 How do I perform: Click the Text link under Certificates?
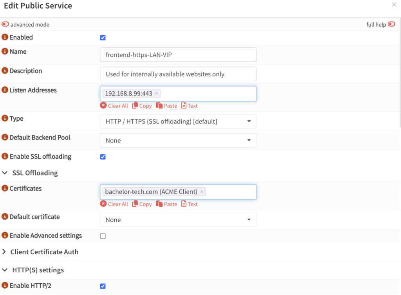tap(189, 204)
